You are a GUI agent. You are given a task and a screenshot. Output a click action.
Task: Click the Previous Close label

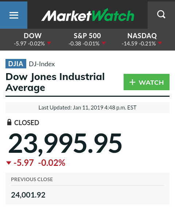coord(32,179)
